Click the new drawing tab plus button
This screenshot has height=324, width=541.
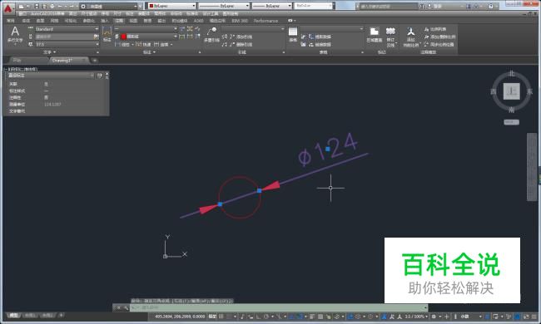click(95, 61)
